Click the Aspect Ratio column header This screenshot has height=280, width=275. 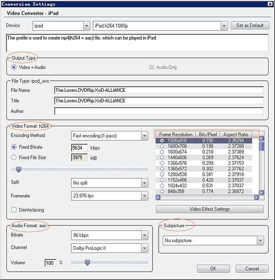point(236,134)
